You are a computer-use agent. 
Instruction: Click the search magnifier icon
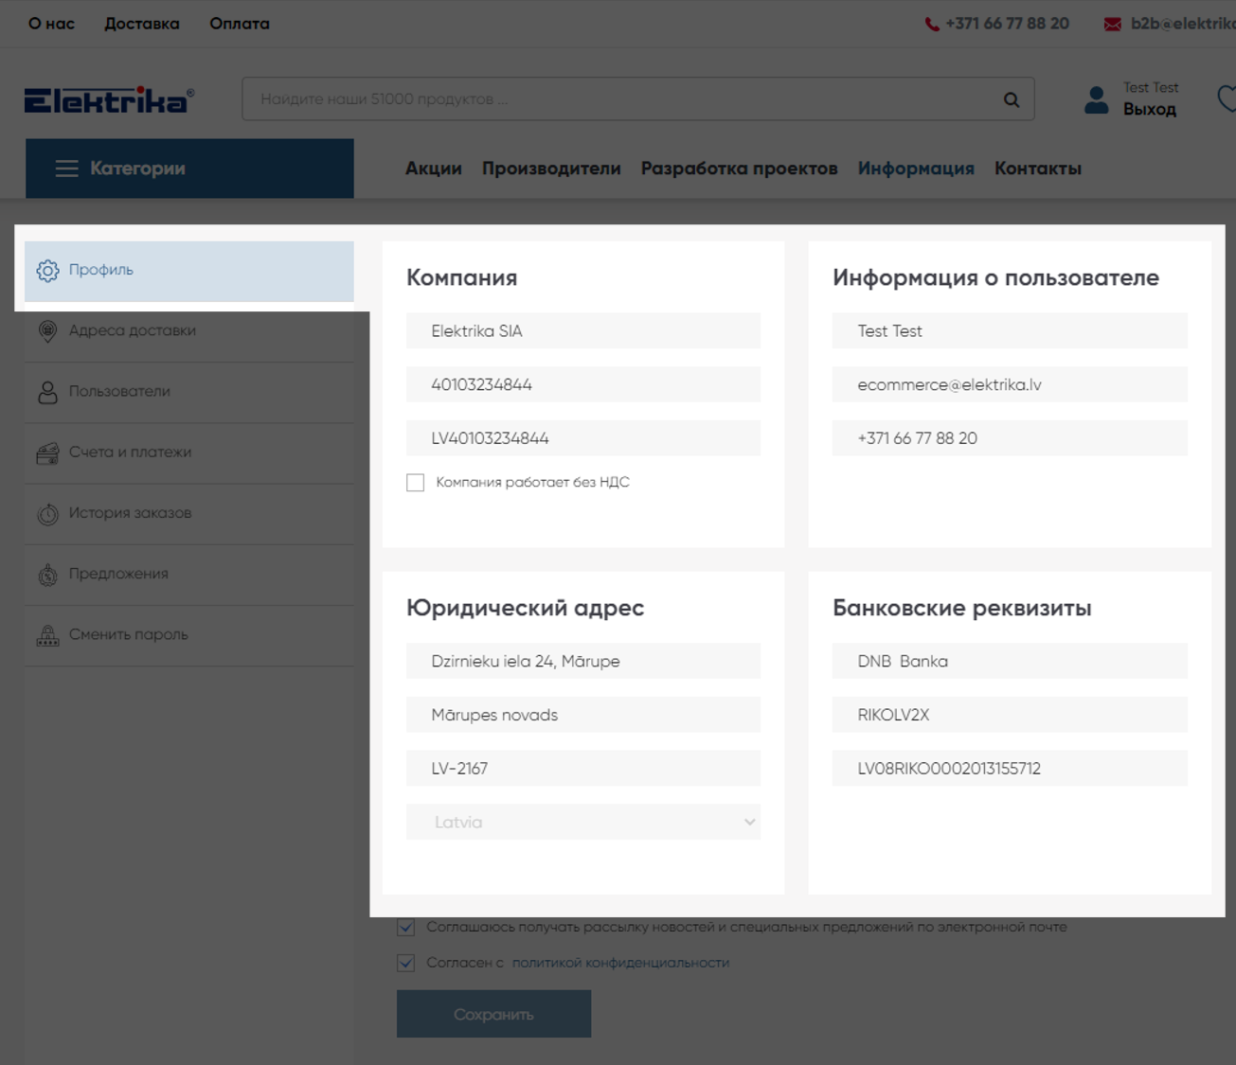click(1012, 99)
